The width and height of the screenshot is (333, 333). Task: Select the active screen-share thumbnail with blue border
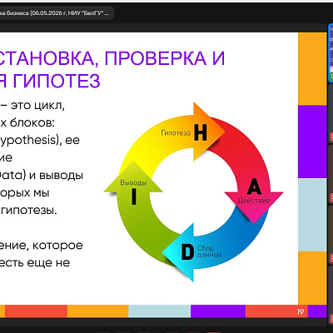click(x=331, y=52)
